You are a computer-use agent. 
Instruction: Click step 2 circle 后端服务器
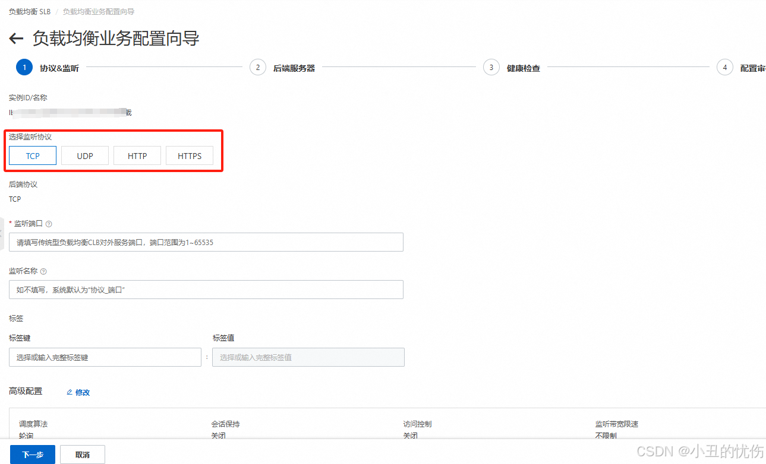click(258, 68)
